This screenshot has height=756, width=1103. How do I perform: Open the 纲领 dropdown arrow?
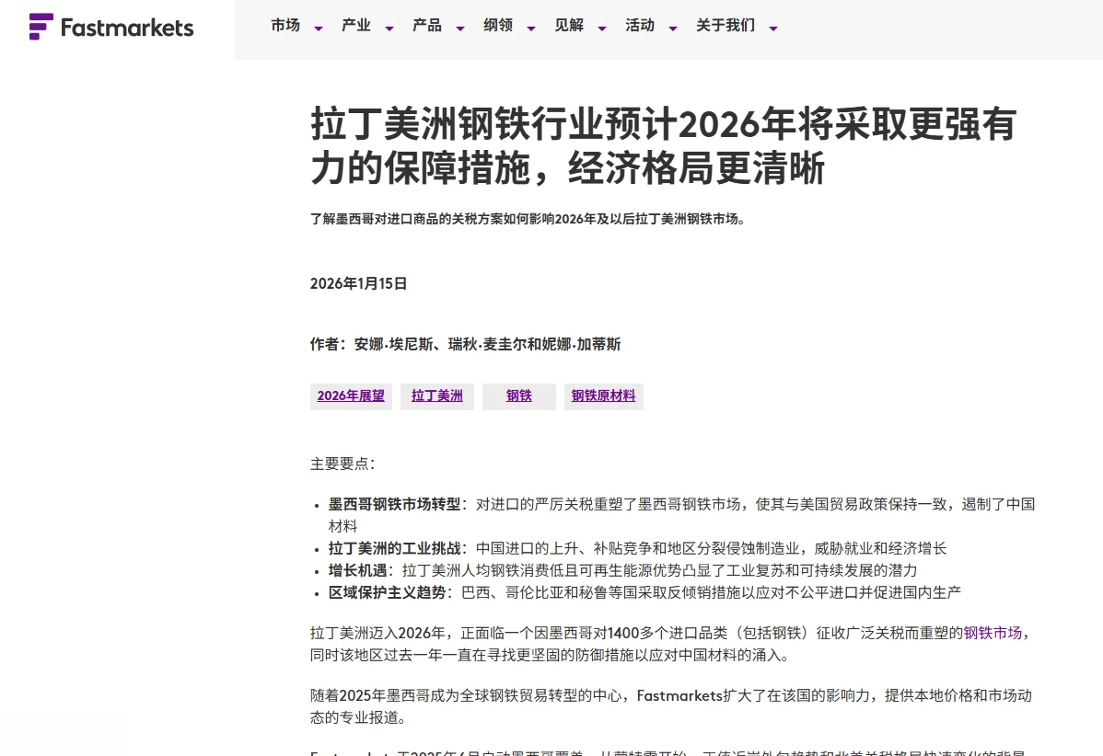click(x=530, y=29)
